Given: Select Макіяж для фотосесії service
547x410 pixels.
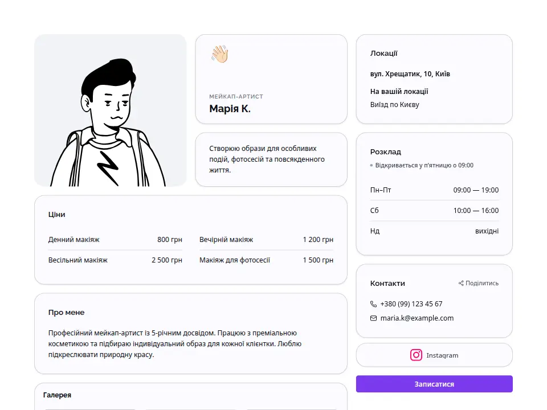Looking at the screenshot, I should coord(235,260).
